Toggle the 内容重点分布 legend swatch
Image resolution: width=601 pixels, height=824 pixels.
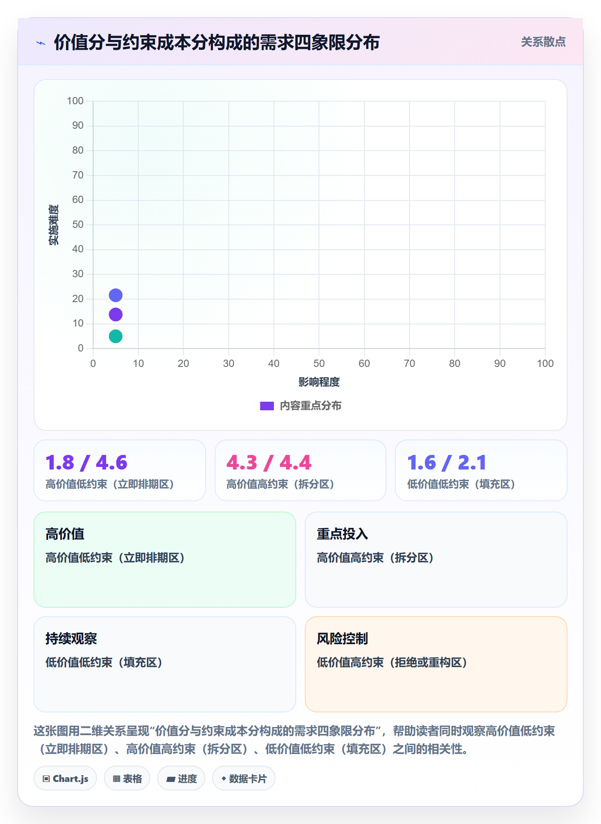coord(267,406)
